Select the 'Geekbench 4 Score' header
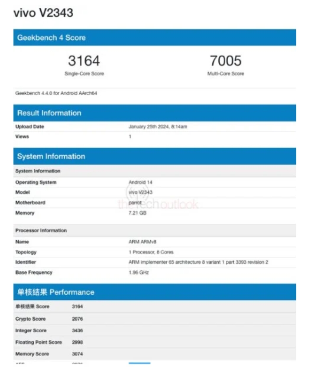 (x=155, y=37)
